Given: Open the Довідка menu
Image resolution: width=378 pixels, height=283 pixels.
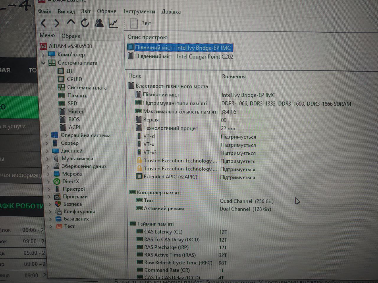Looking at the screenshot, I should coord(171,12).
